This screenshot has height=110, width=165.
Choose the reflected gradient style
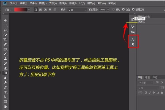[50, 10]
